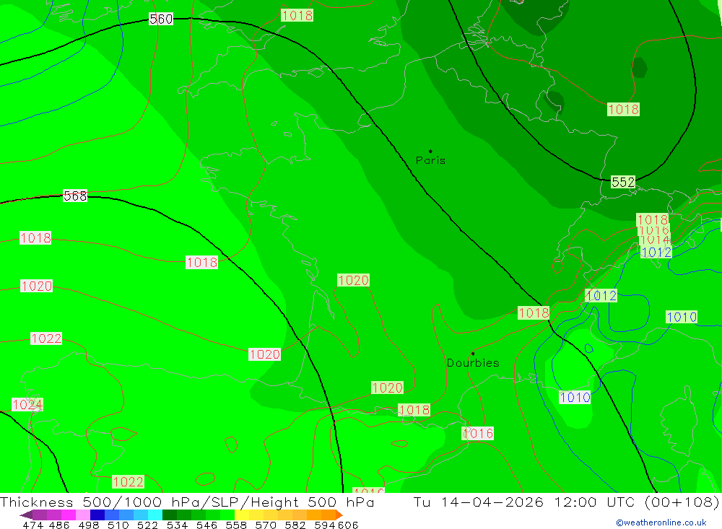Click the magenta legend swatch
This screenshot has height=529, width=722.
[x=69, y=515]
